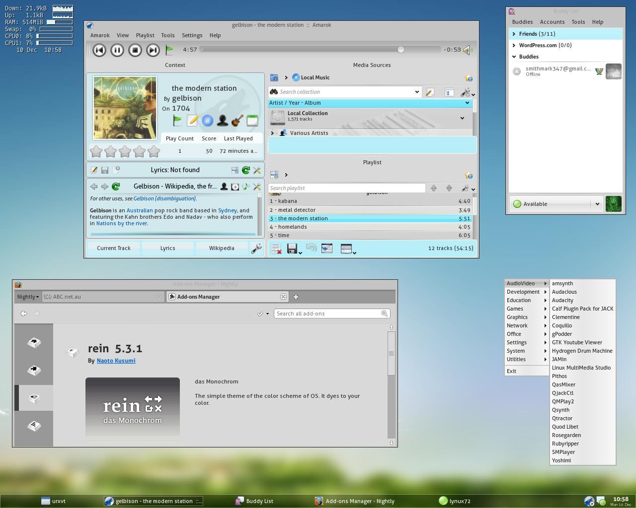This screenshot has width=636, height=508.
Task: Click the blue disc icon in Current Track applet
Action: point(208,120)
